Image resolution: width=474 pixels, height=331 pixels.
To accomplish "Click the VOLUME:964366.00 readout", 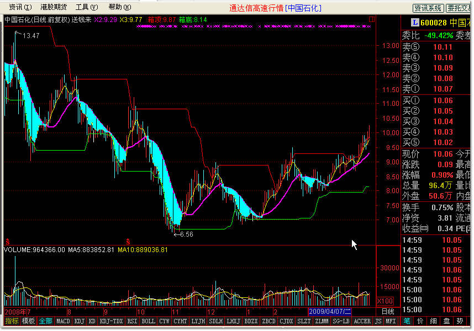I will (34, 250).
